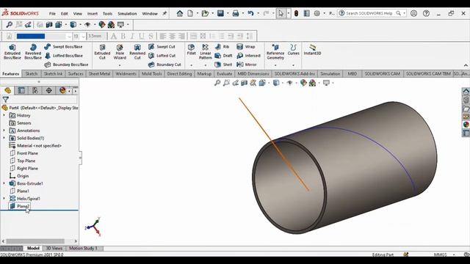Viewport: 470px width, 264px height.
Task: Select the Intersect feature
Action: [248, 56]
